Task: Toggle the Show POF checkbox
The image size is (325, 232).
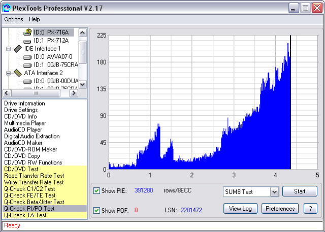Action: (x=97, y=210)
